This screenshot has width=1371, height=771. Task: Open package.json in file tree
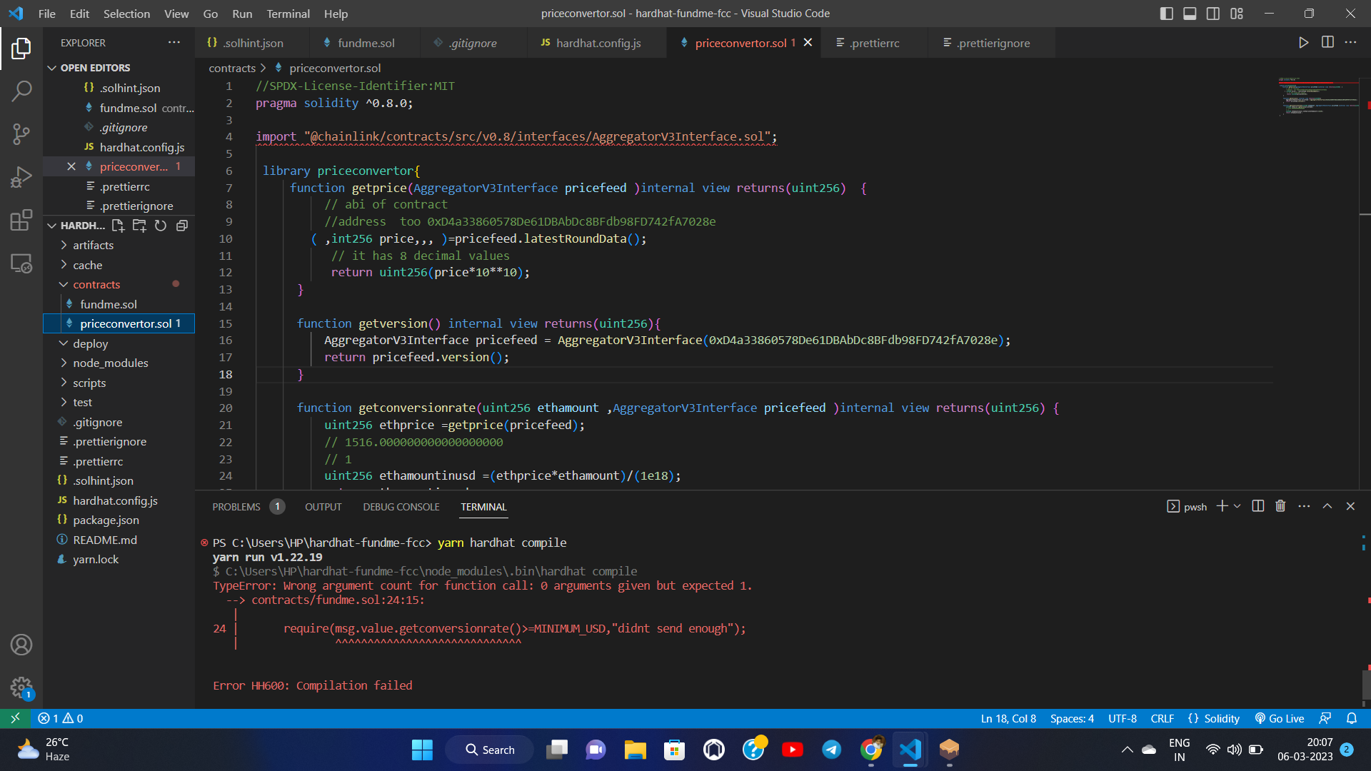[106, 520]
